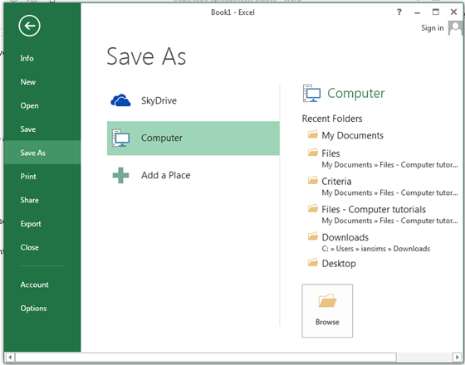Viewport: 465px width, 365px height.
Task: Click the user avatar next to Sign in
Action: 455,28
